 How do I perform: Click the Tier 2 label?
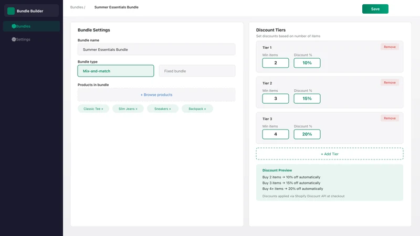coord(267,83)
